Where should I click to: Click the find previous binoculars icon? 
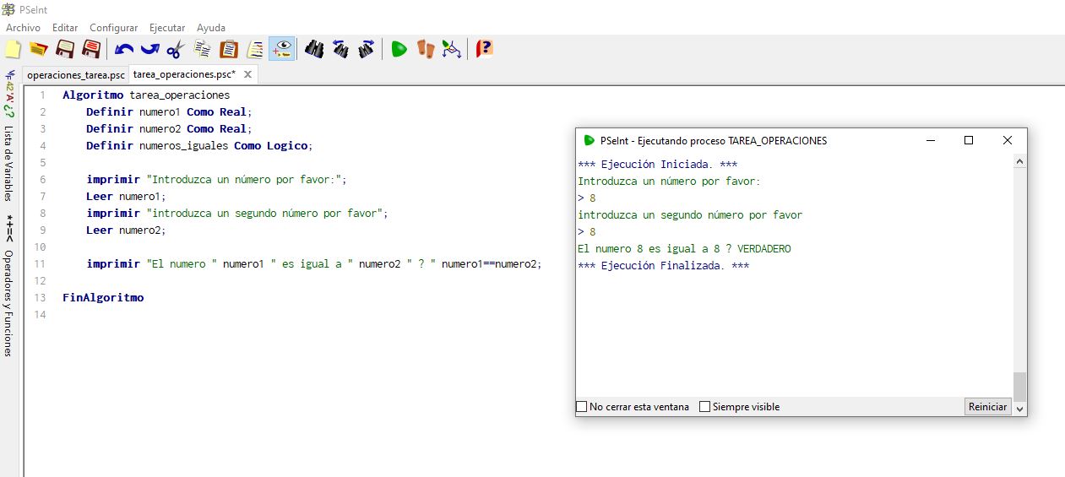[340, 49]
